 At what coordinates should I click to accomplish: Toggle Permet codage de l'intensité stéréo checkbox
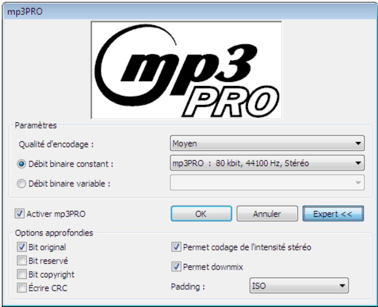(x=176, y=247)
